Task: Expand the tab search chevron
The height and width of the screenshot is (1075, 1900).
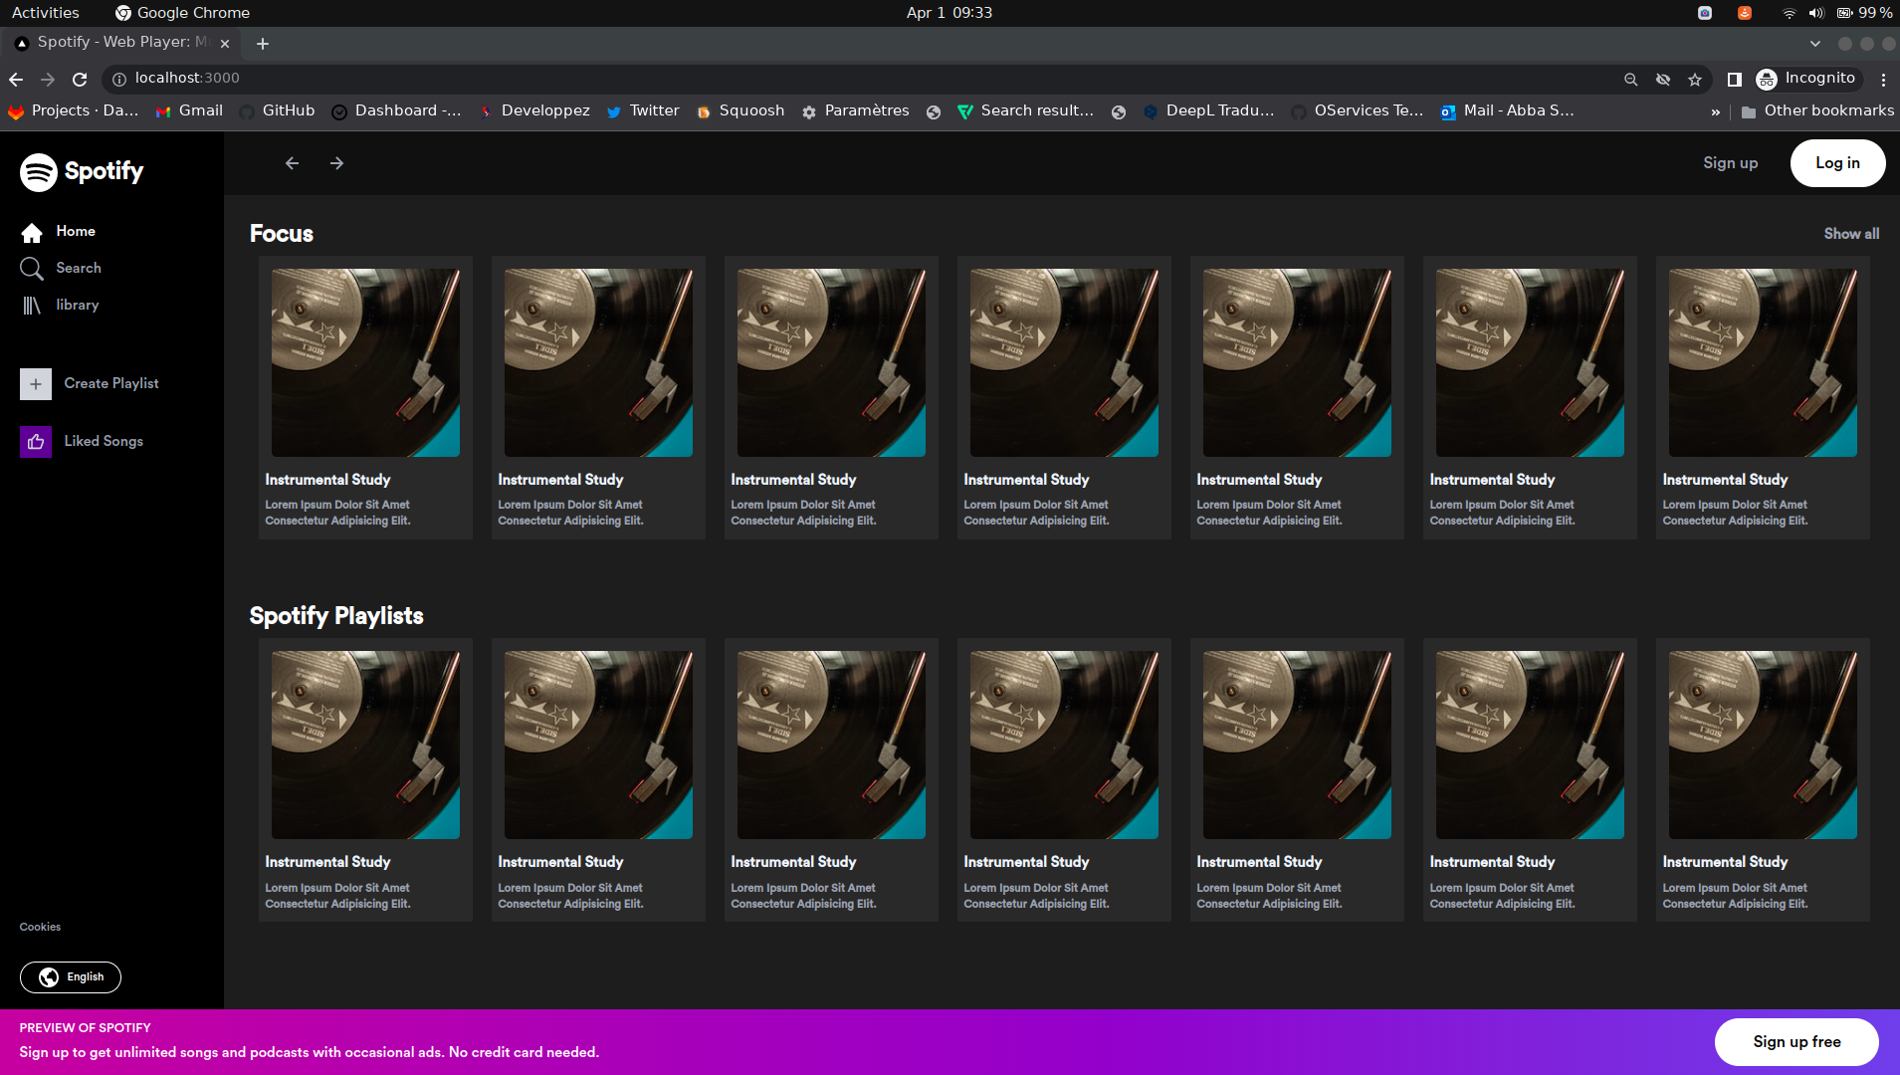Action: pyautogui.click(x=1816, y=43)
